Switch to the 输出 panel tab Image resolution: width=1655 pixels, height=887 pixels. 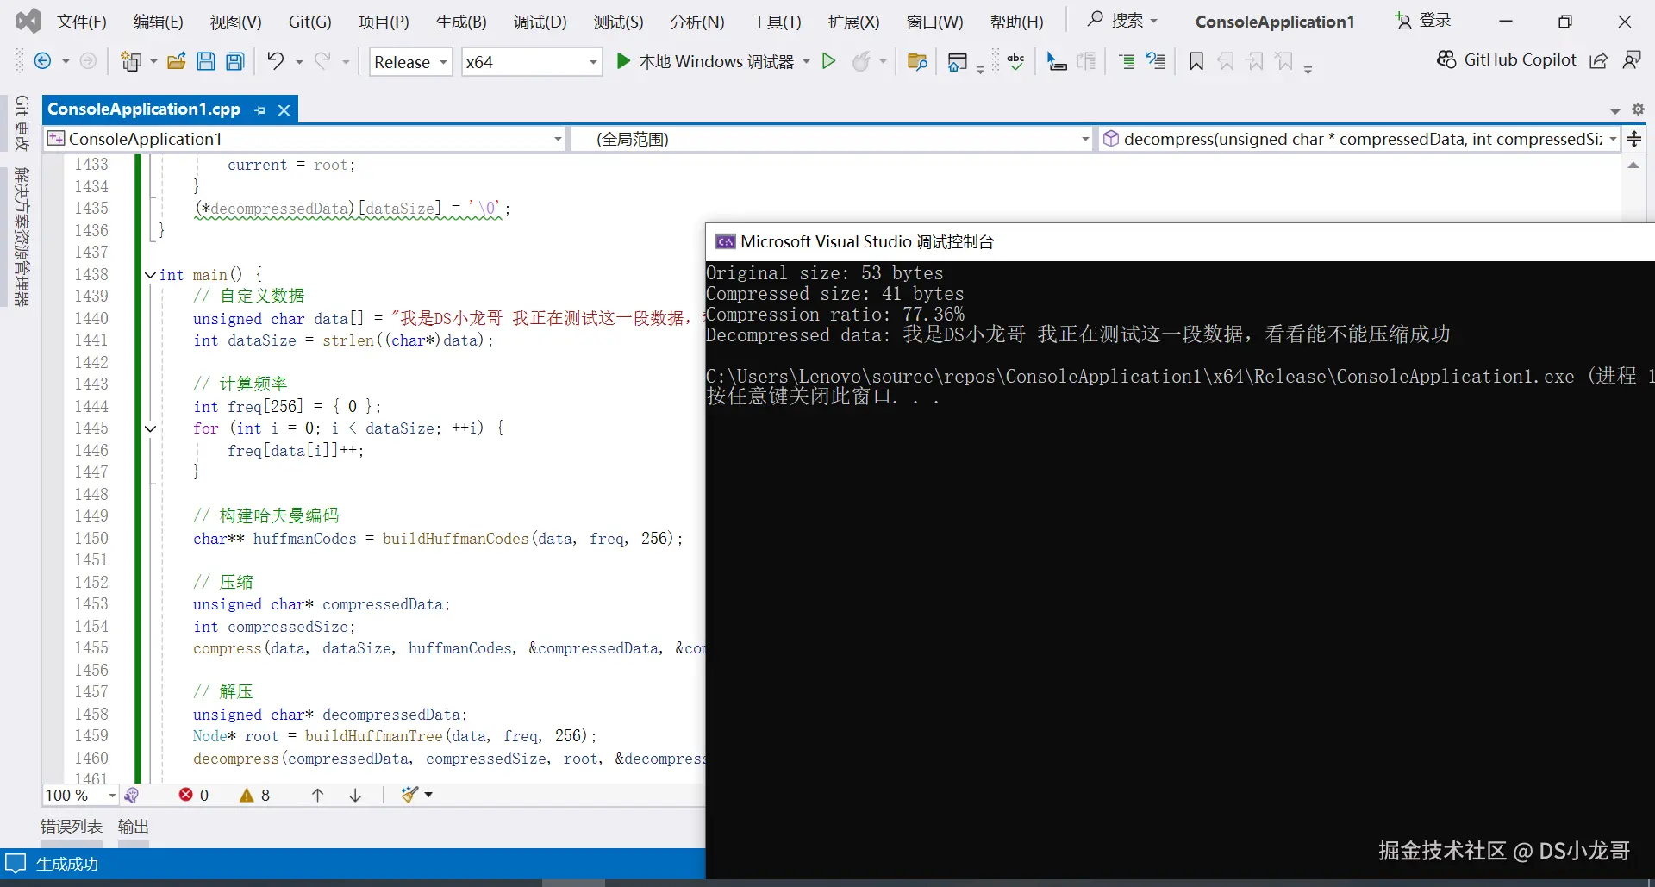tap(132, 826)
